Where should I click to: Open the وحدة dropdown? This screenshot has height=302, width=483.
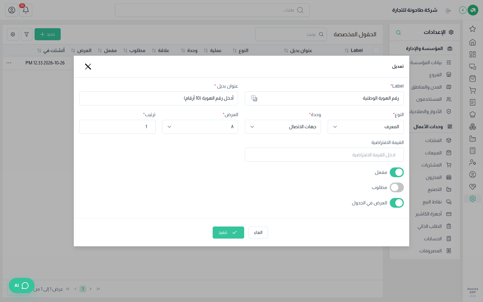(x=283, y=127)
